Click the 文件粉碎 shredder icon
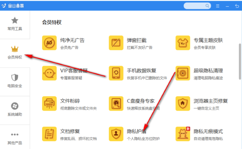 click(x=50, y=103)
